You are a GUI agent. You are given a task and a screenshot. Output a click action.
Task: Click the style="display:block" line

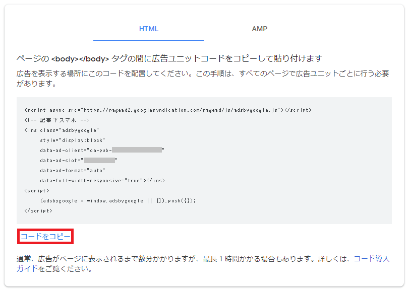pyautogui.click(x=73, y=140)
